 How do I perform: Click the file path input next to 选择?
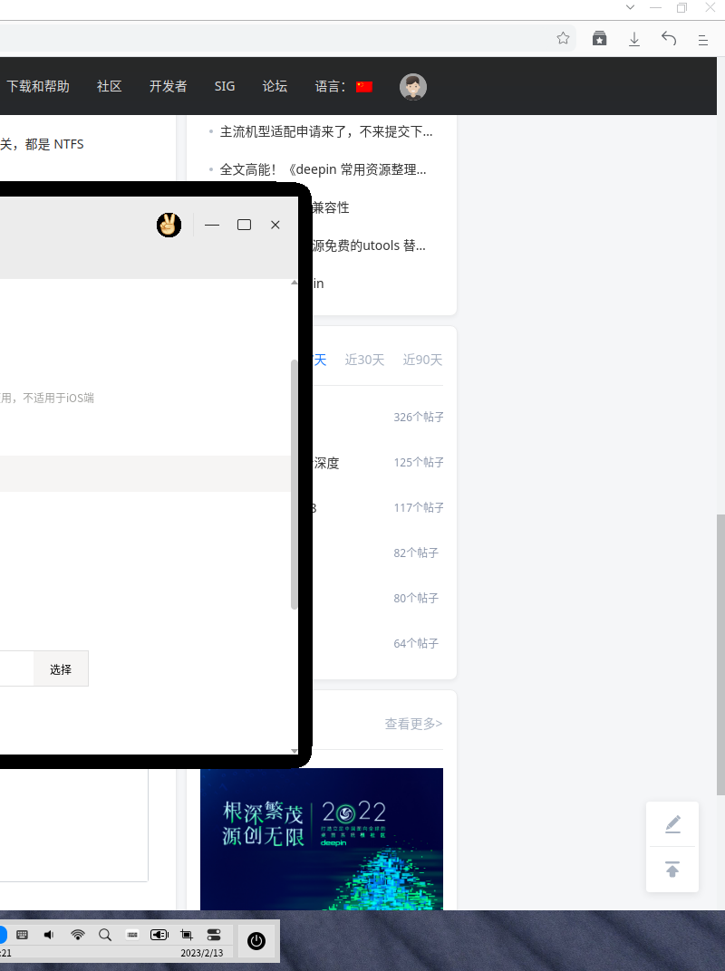[16, 668]
